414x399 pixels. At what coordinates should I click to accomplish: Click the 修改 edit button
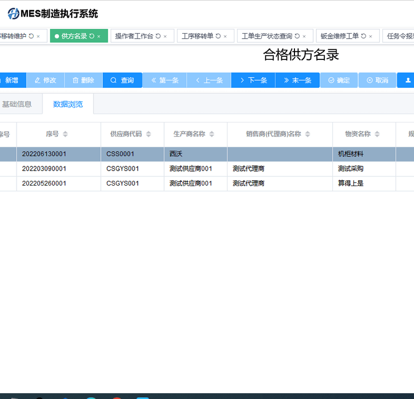point(46,80)
